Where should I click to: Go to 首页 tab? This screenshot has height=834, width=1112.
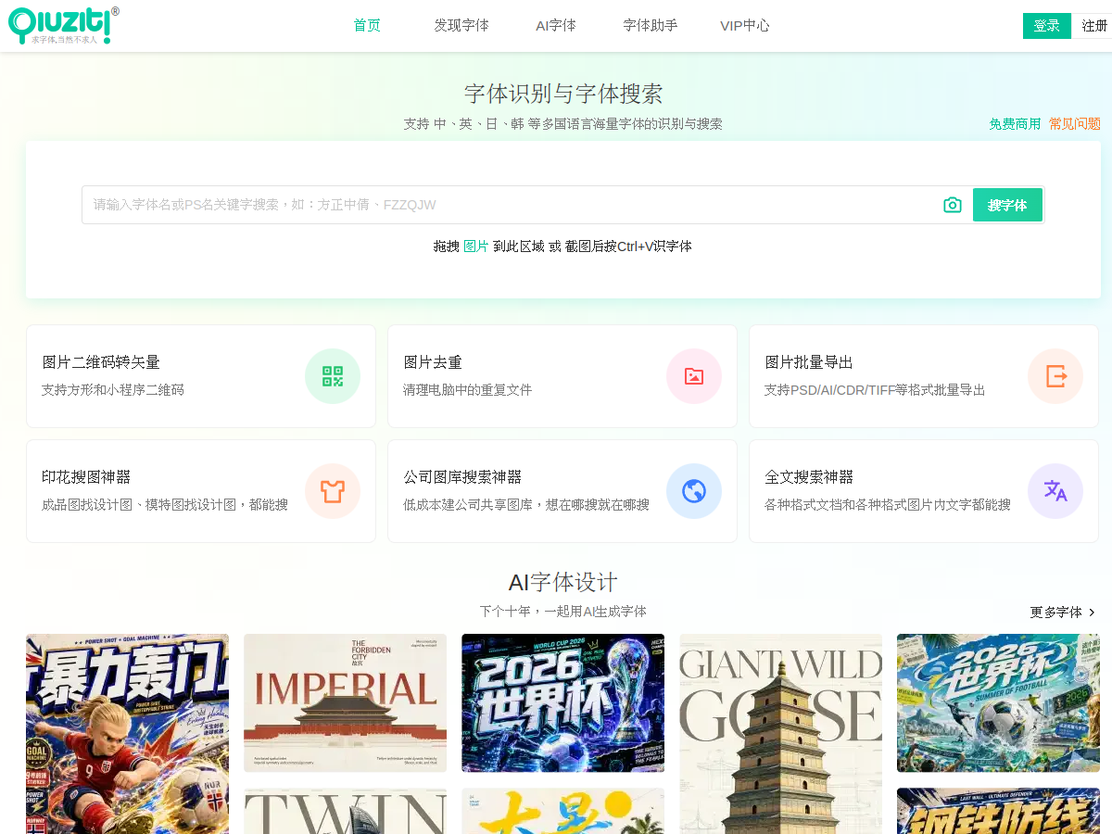367,26
